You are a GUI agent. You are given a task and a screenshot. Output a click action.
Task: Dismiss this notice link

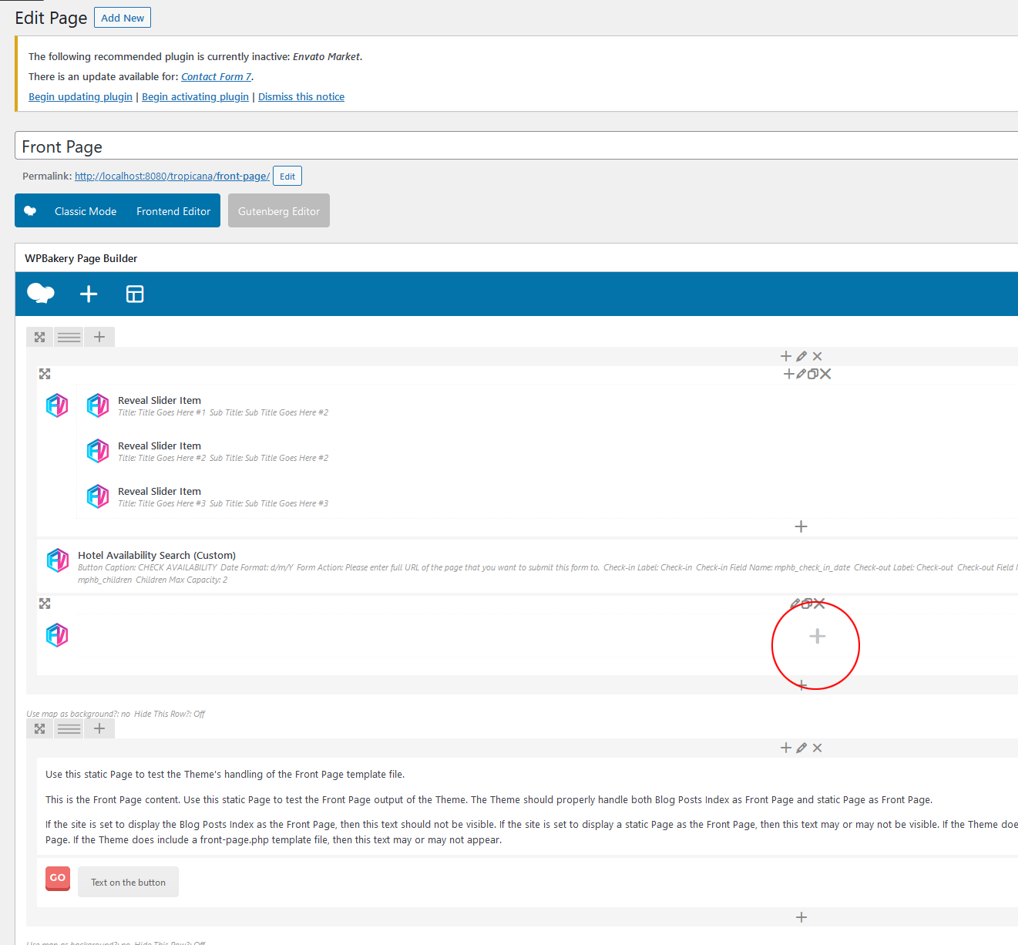[x=301, y=96]
